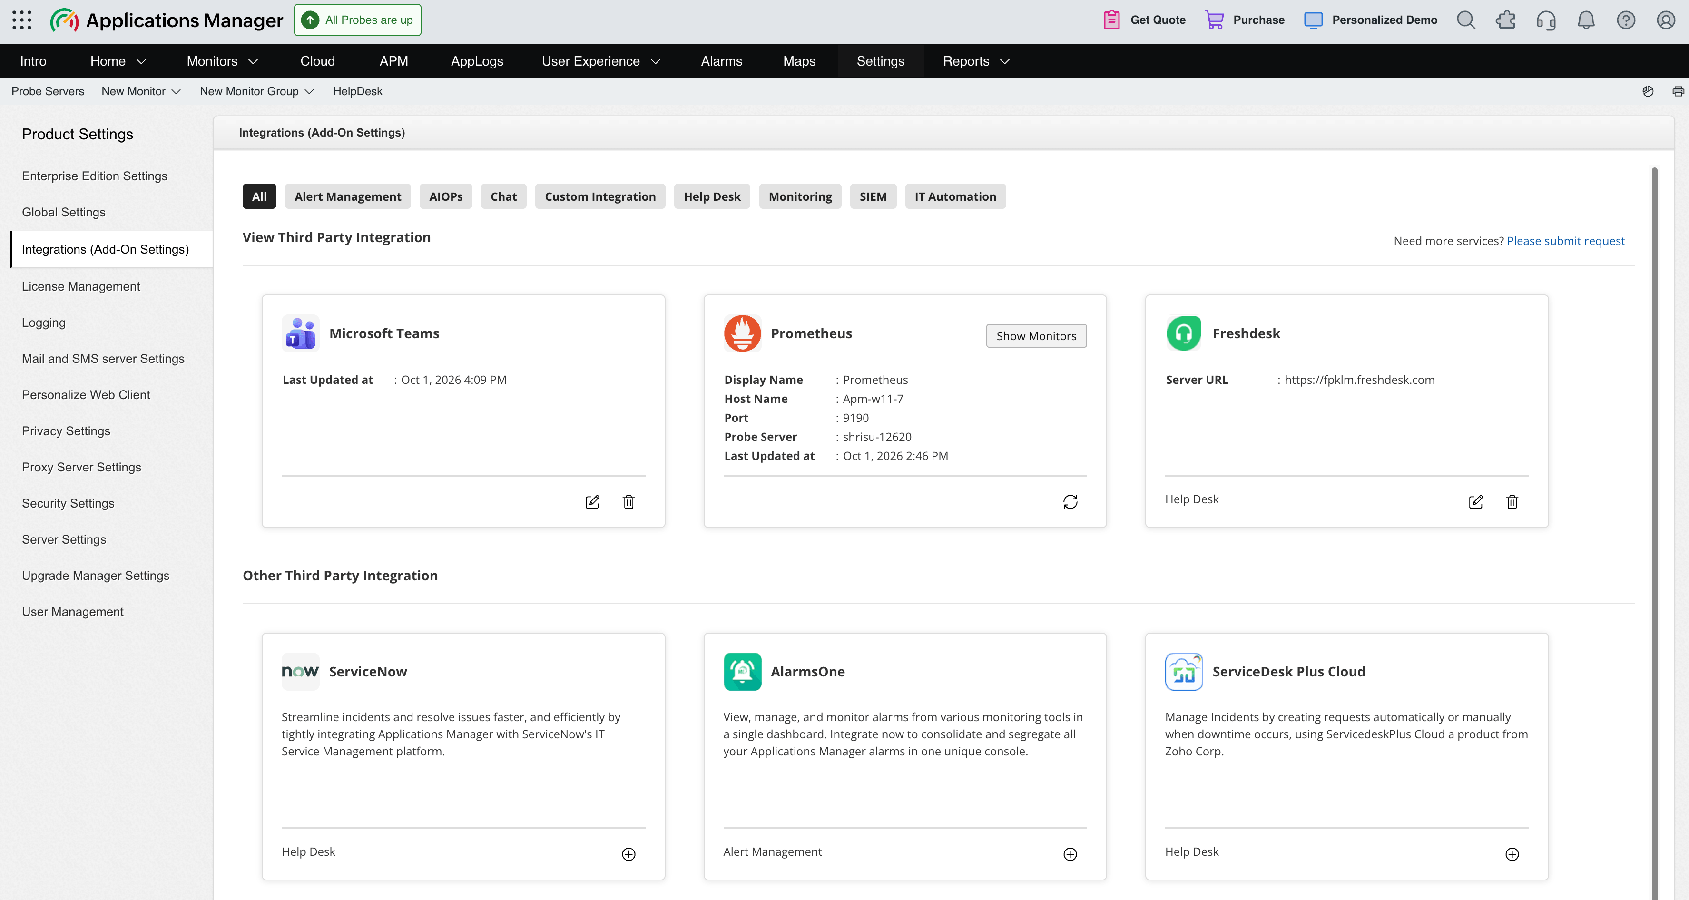This screenshot has height=900, width=1689.
Task: Click the Prometheus flame logo
Action: [x=742, y=333]
